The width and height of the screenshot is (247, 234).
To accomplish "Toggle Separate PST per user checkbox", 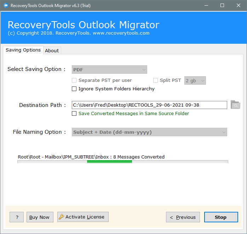I will click(x=74, y=80).
